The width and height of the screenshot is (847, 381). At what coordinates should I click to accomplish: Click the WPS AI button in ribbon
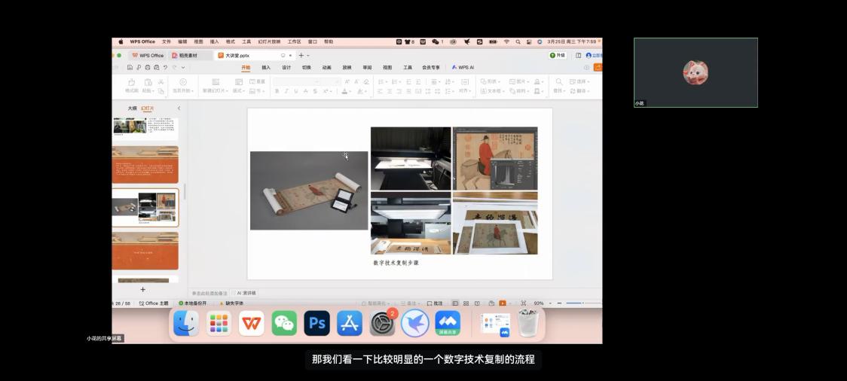pos(463,68)
